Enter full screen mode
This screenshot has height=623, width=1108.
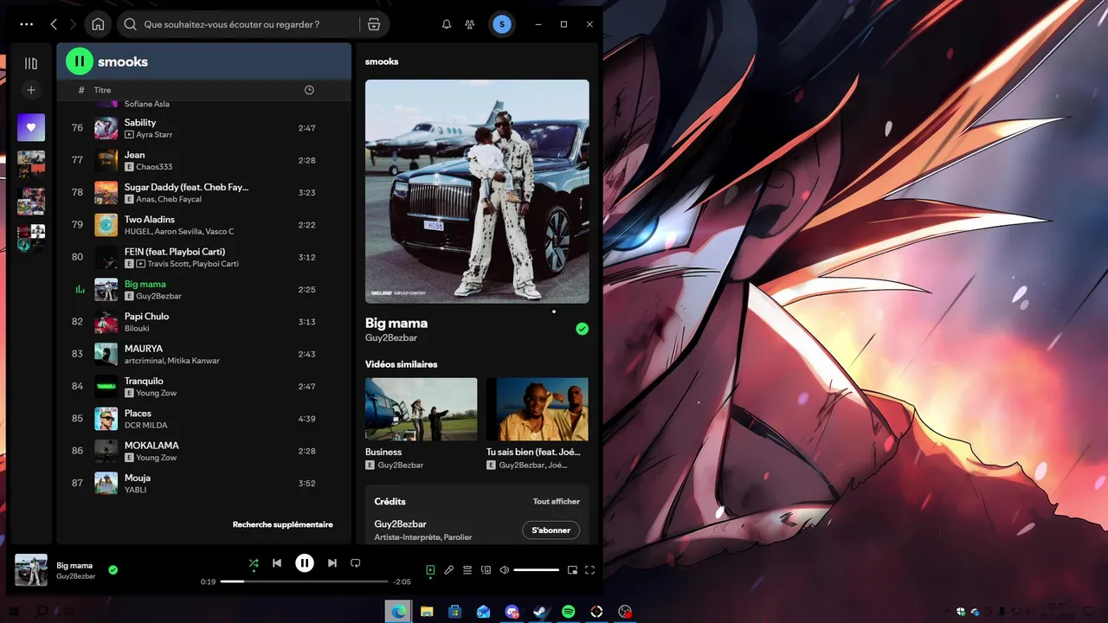point(590,570)
